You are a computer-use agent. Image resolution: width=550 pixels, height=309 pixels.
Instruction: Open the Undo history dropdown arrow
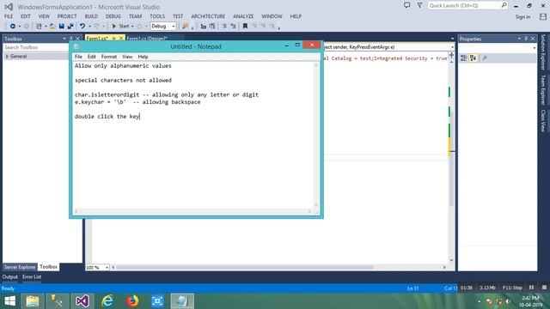(89, 27)
